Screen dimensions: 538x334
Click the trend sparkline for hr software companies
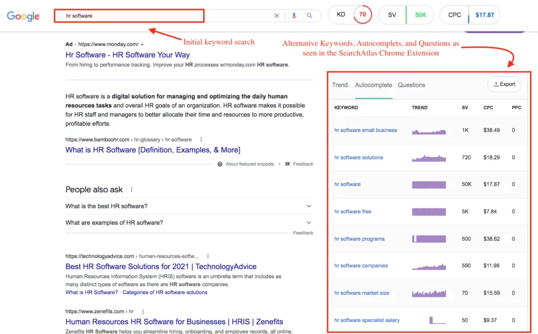(x=429, y=266)
